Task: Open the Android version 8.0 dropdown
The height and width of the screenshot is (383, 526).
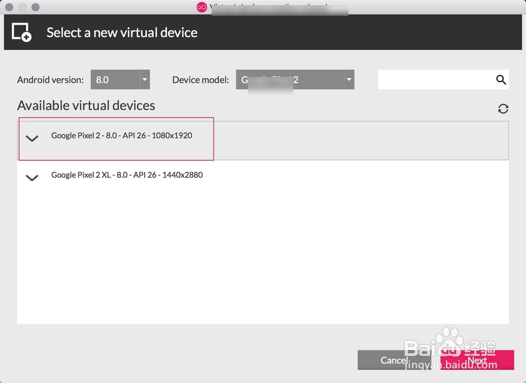Action: tap(120, 79)
